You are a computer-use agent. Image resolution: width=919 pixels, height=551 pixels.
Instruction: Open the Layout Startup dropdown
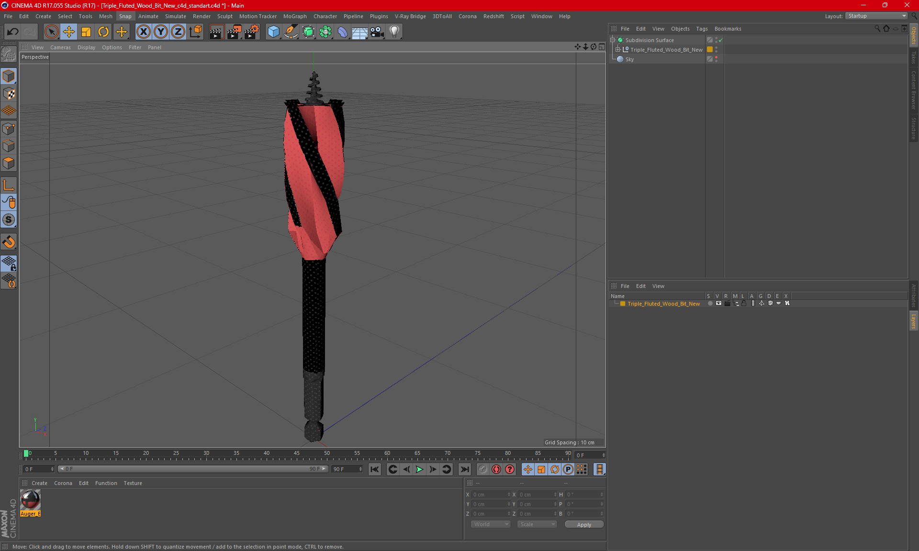pos(876,16)
